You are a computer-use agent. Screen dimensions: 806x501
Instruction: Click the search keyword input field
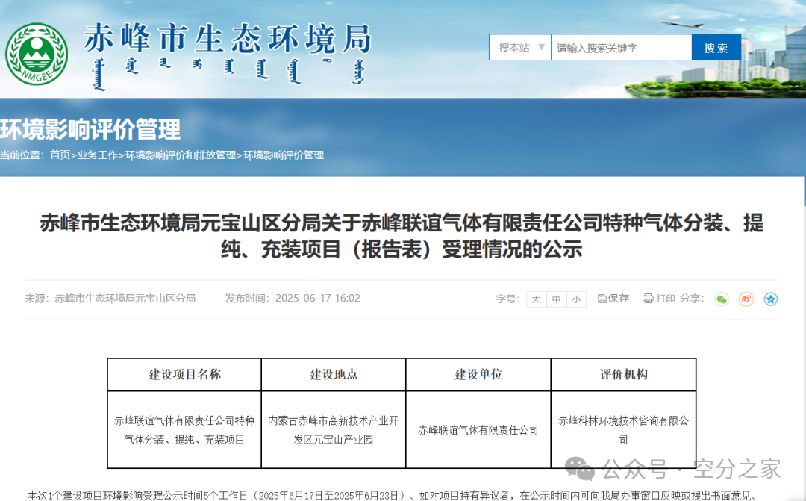point(621,47)
